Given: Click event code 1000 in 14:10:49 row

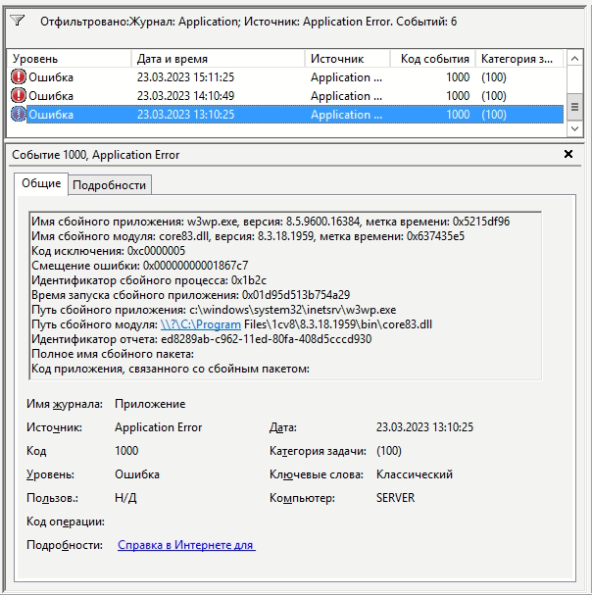Looking at the screenshot, I should pos(458,96).
